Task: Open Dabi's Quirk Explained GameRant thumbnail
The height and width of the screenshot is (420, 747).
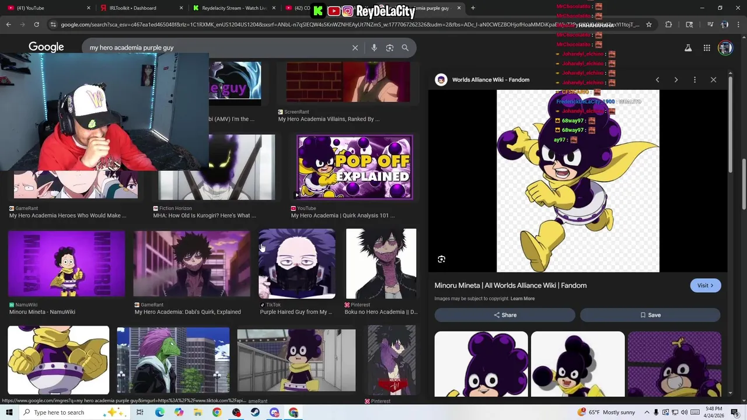Action: point(192,264)
